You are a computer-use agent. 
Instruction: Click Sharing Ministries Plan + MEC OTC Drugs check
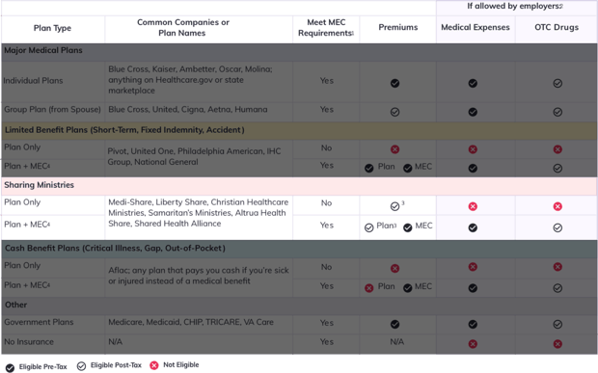coord(557,227)
